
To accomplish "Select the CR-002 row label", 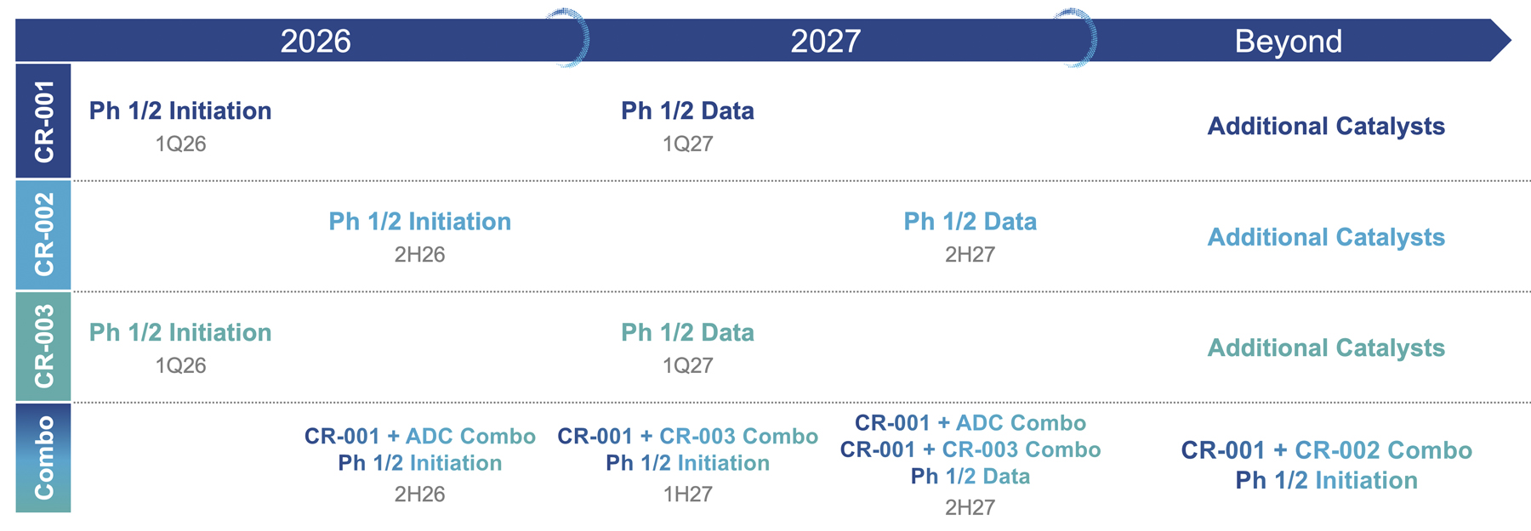I will coord(43,234).
